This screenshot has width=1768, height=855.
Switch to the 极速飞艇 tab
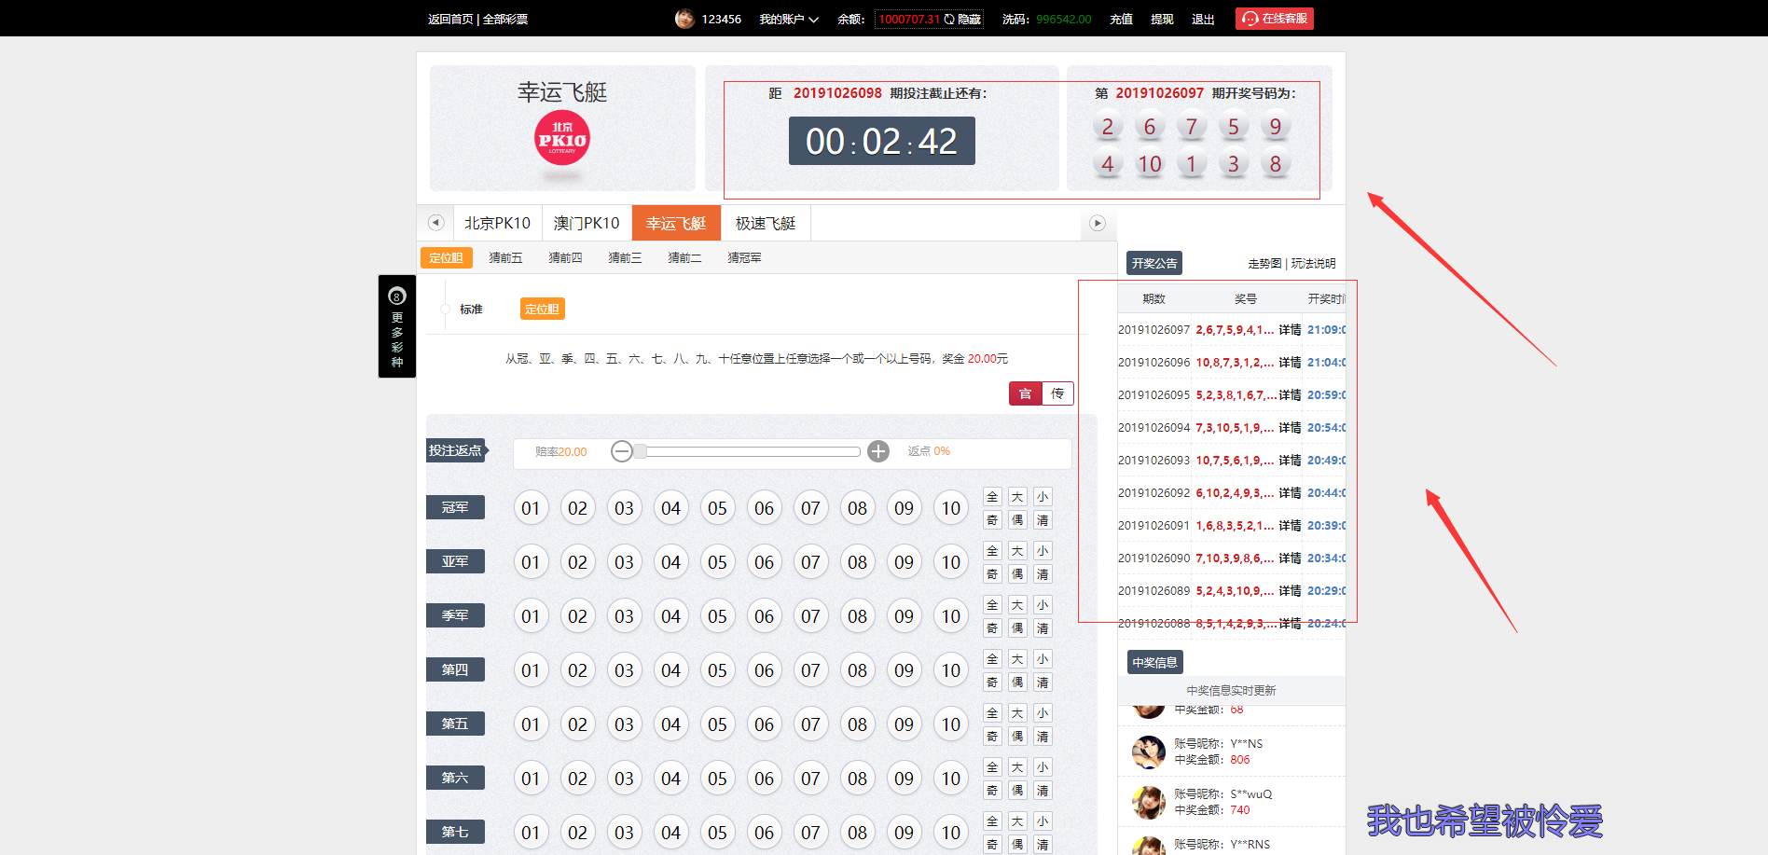coord(766,223)
